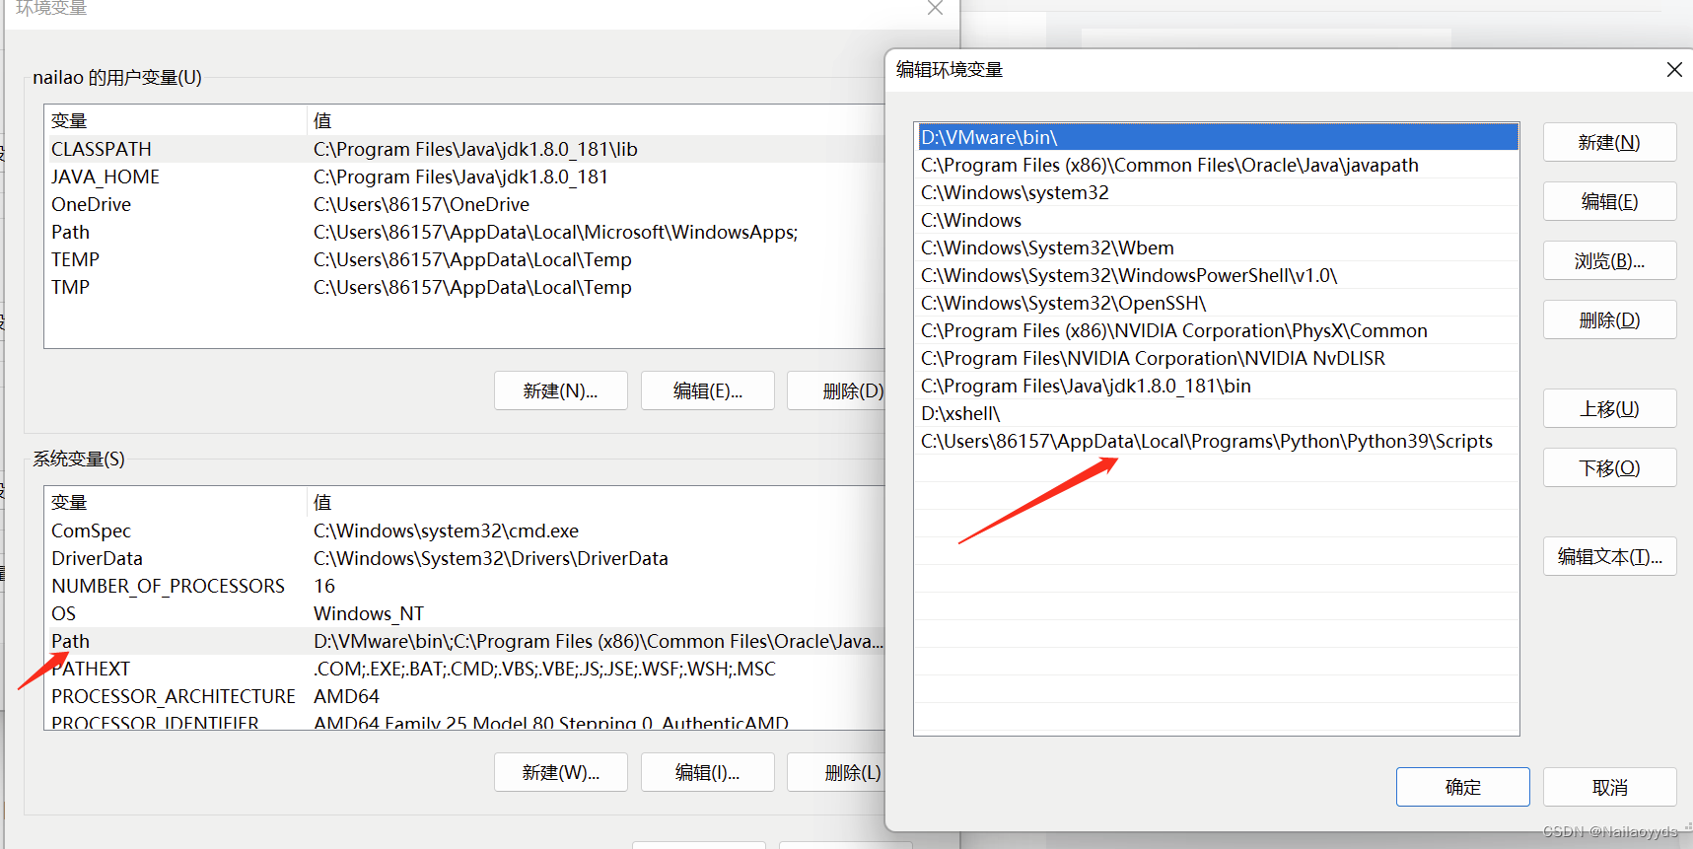Click the 上移(U) move up button
The width and height of the screenshot is (1693, 849).
point(1609,408)
